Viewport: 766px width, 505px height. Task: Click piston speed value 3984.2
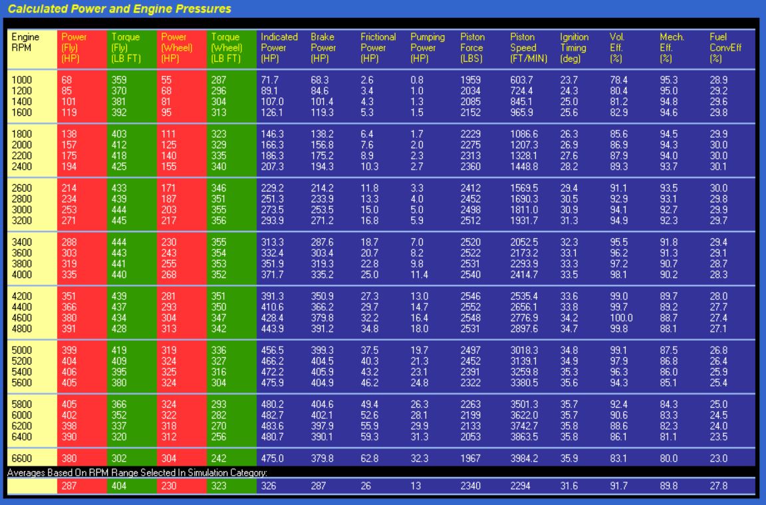[x=524, y=458]
